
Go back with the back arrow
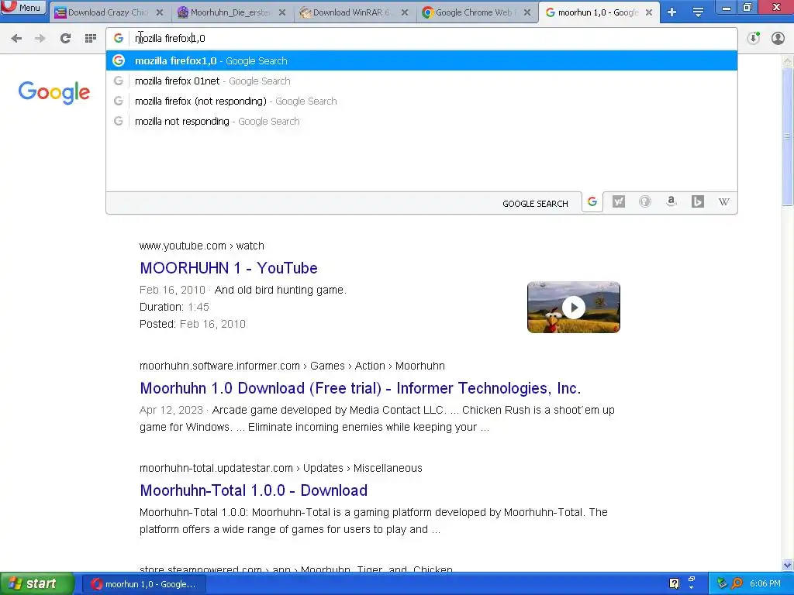click(x=16, y=38)
